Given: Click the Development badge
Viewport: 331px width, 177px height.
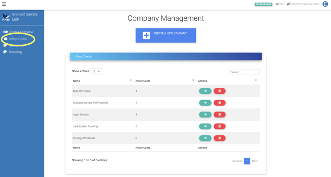Looking at the screenshot, I should (x=264, y=4).
